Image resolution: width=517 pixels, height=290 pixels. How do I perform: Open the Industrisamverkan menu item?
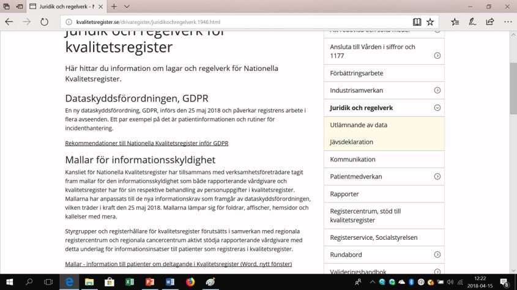point(357,91)
